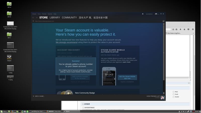Click the Firefox rongyihao bookmark
Image resolution: width=201 pixels, height=113 pixels.
click(x=173, y=33)
